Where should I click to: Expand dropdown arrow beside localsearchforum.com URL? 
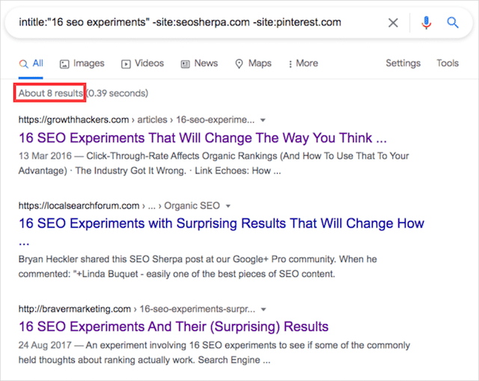228,207
